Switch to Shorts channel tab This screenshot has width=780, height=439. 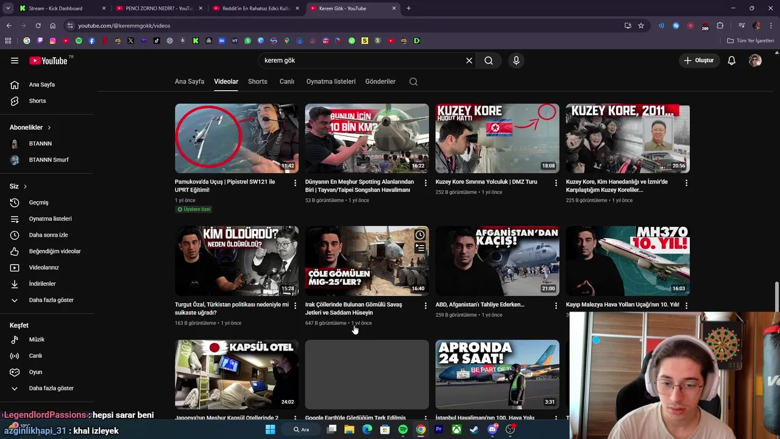pyautogui.click(x=258, y=82)
